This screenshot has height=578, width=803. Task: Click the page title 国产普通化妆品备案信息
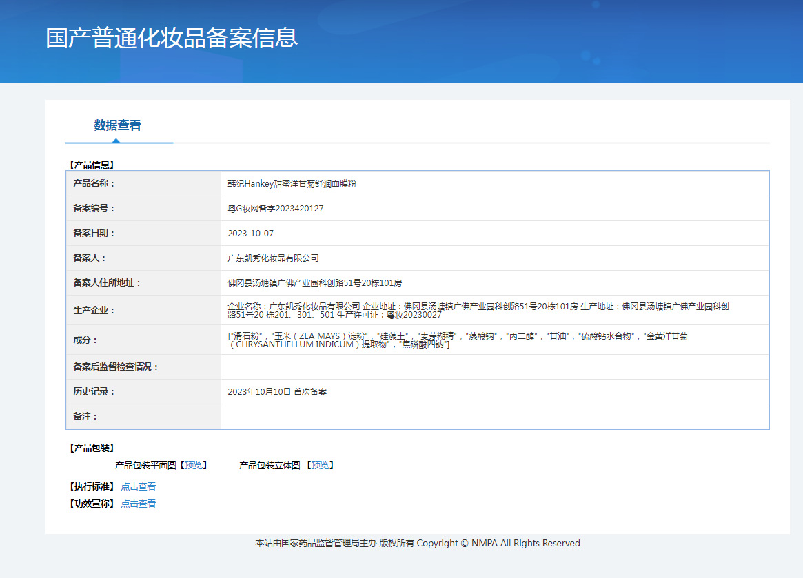172,37
